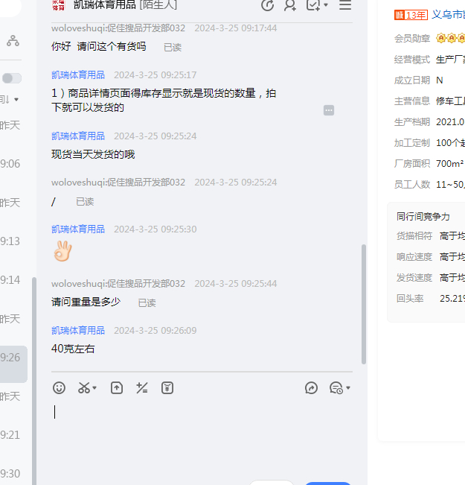Expand the screenshot tool dropdown arrow
The height and width of the screenshot is (485, 465).
click(94, 388)
